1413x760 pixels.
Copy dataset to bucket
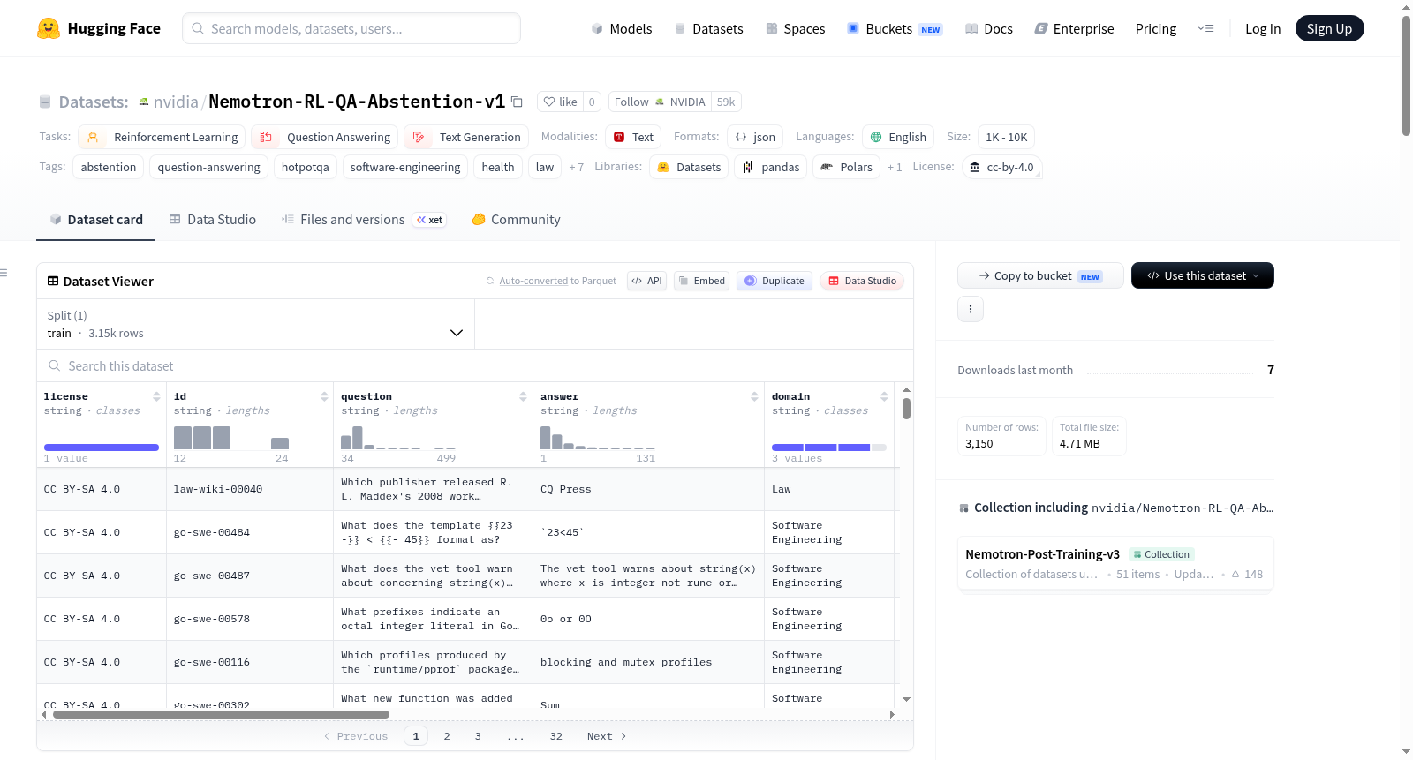click(x=1040, y=275)
